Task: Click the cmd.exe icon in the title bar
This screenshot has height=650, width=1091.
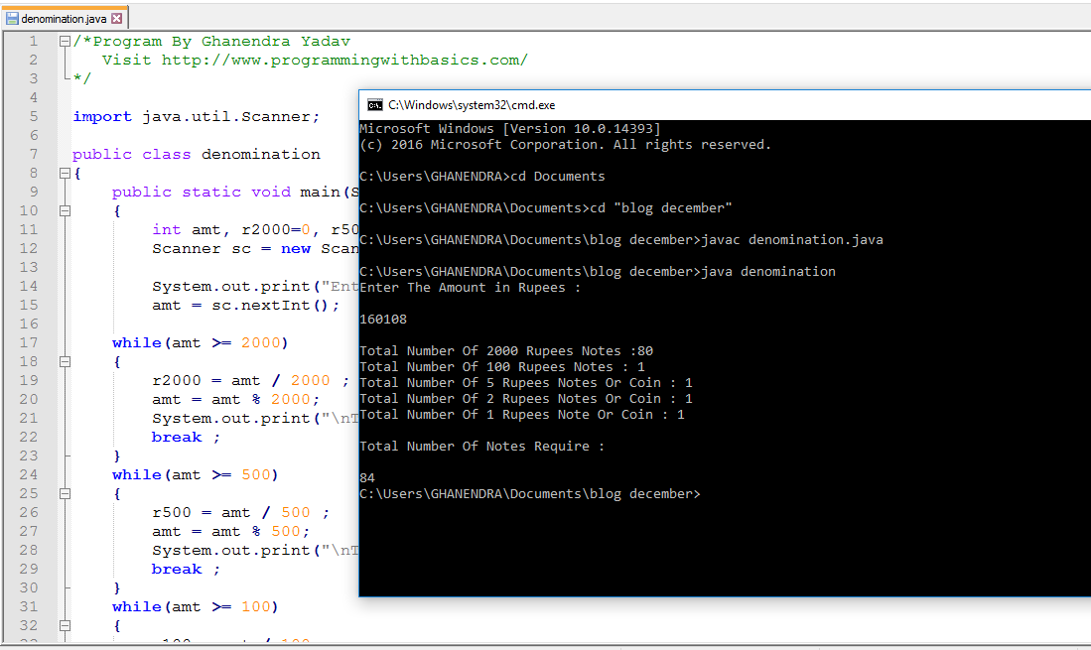Action: click(375, 105)
